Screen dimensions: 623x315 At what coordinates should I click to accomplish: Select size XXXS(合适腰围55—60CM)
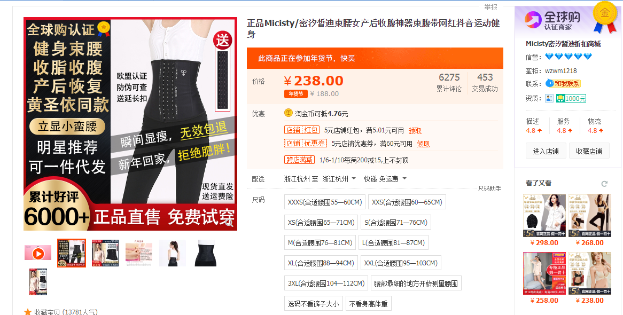[325, 202]
